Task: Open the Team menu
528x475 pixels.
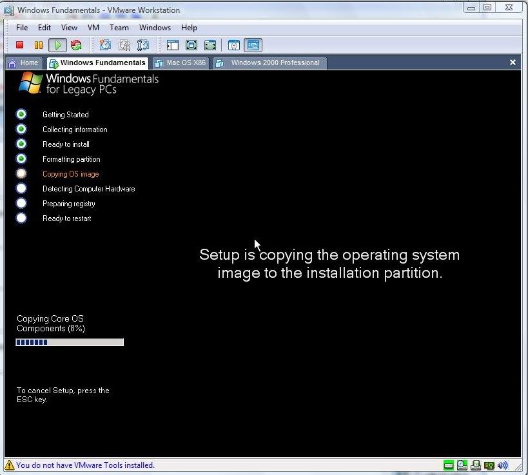Action: pyautogui.click(x=119, y=28)
